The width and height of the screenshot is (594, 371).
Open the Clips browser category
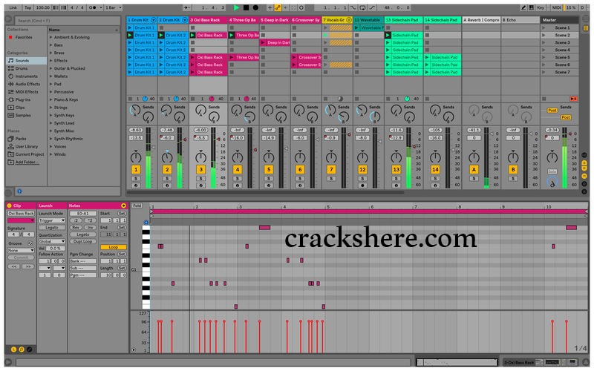coord(20,108)
